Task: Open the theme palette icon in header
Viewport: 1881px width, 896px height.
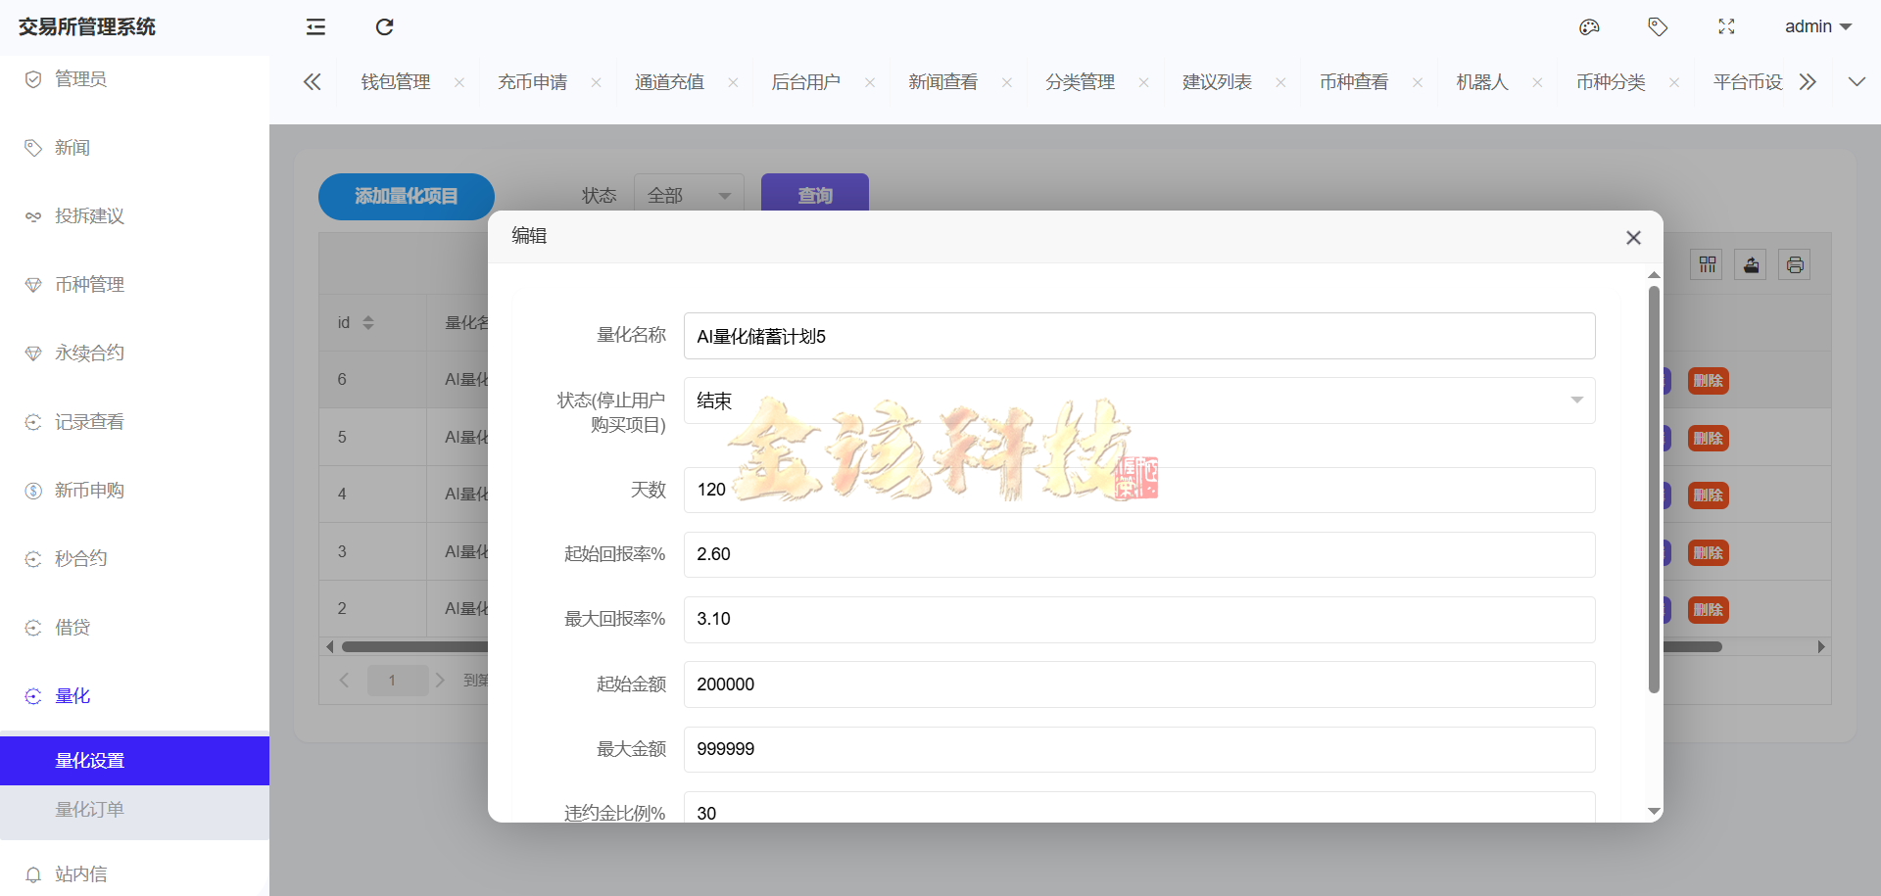Action: click(1589, 26)
